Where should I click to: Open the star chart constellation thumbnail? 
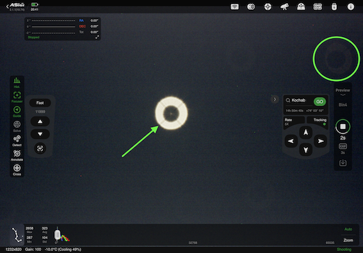tap(17, 234)
